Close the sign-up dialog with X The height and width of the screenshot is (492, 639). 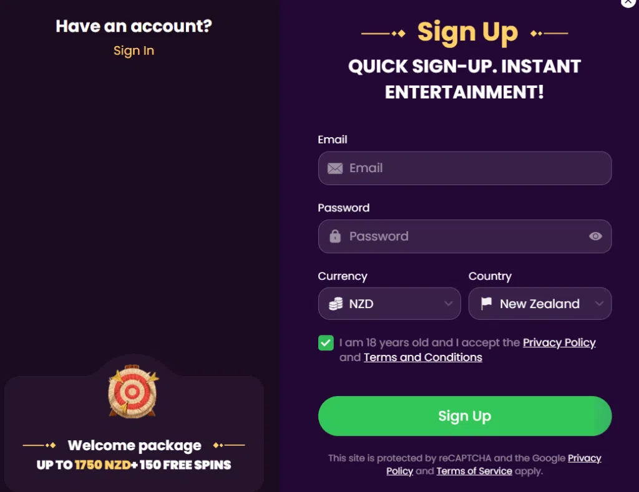point(628,2)
